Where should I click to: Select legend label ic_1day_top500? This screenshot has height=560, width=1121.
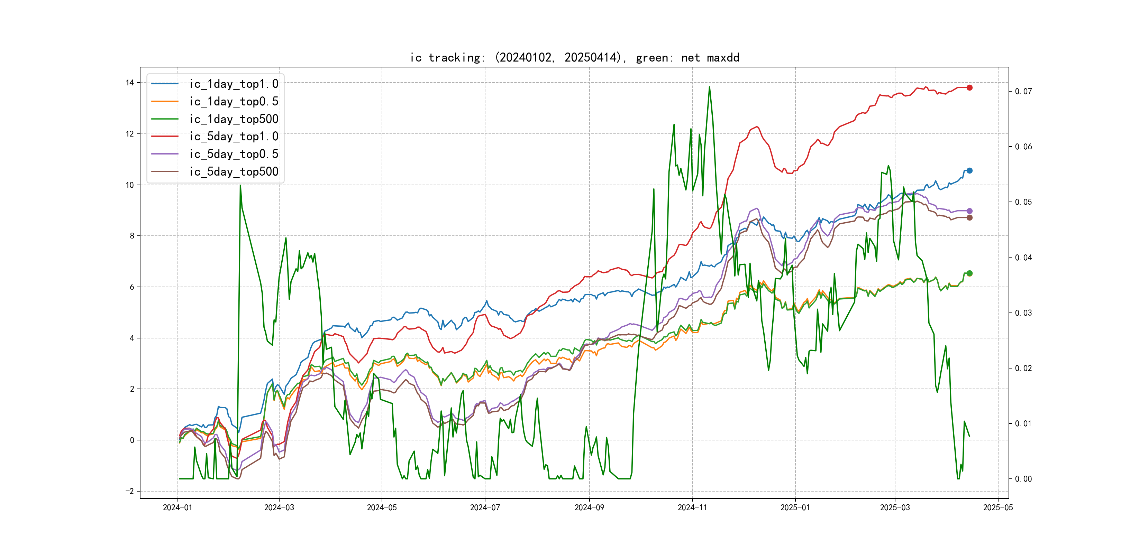pyautogui.click(x=234, y=119)
